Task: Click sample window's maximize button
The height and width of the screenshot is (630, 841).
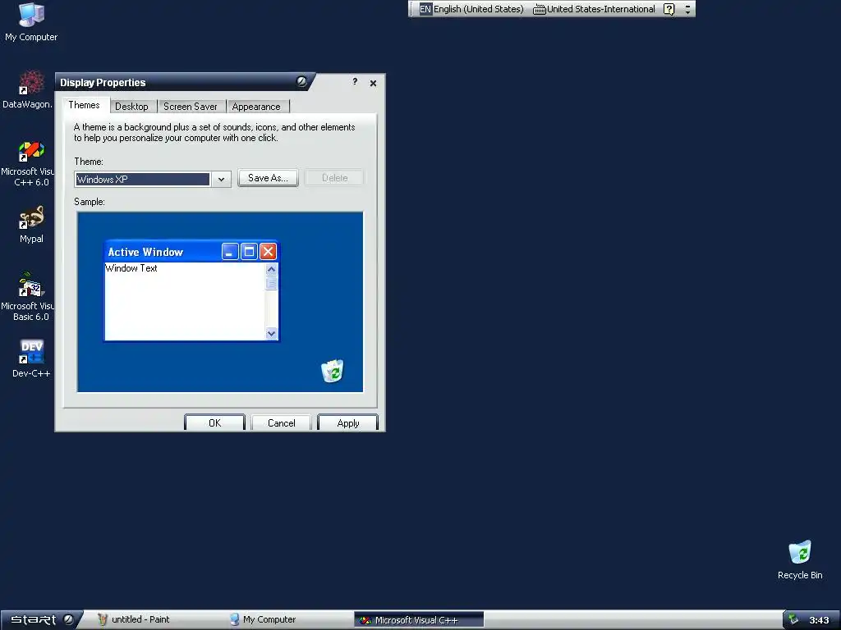Action: pos(249,251)
